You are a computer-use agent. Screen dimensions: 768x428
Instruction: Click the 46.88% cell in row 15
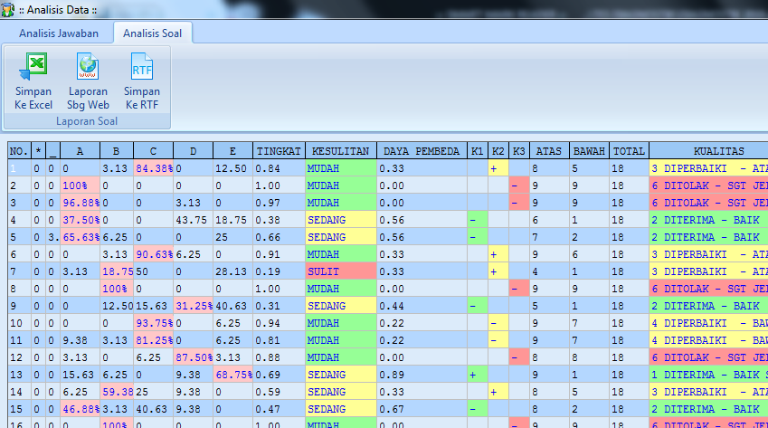(80, 409)
